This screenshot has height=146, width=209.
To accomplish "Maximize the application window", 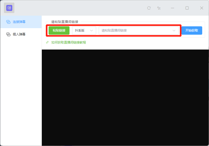I will tap(187, 8).
